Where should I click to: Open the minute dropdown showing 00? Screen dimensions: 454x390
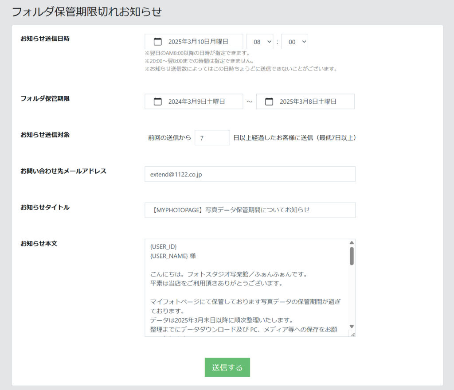tap(294, 42)
